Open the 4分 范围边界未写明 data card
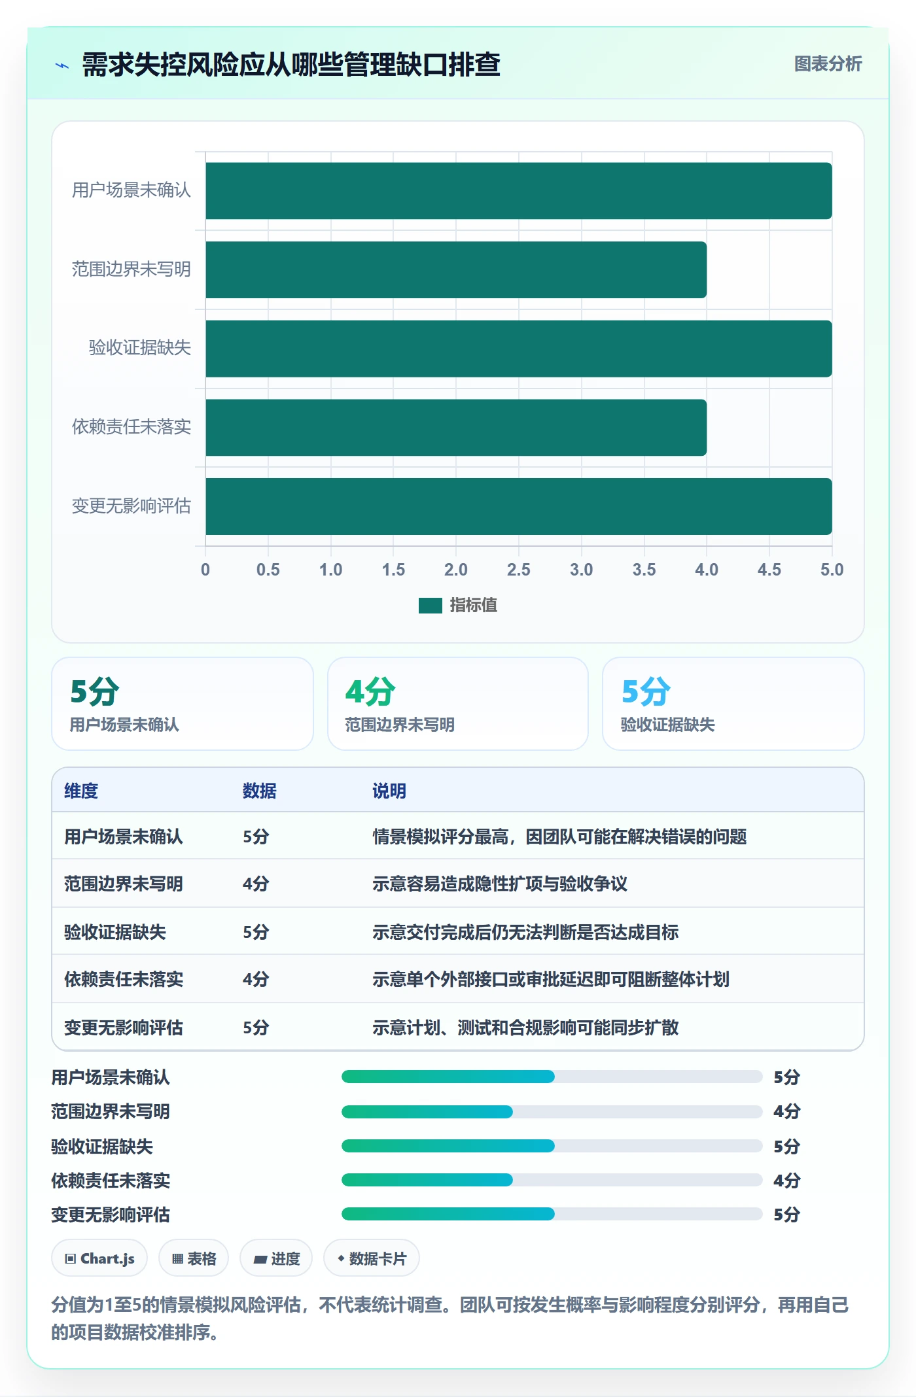The width and height of the screenshot is (916, 1397). coord(458,704)
